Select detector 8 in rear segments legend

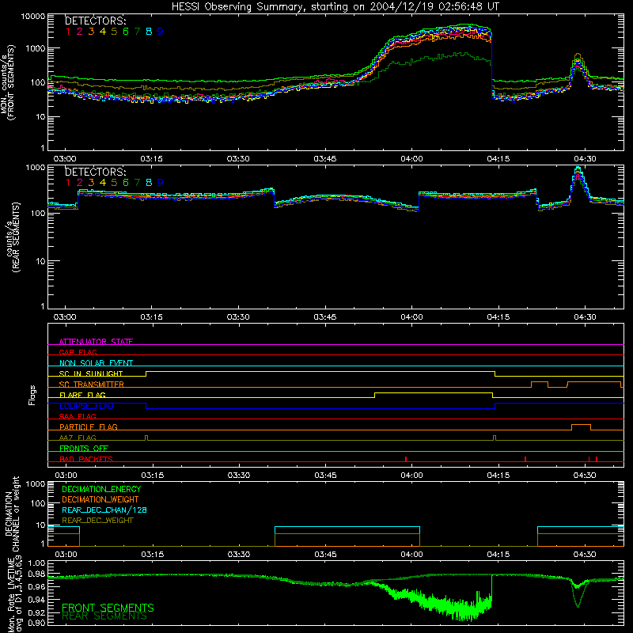coord(149,183)
